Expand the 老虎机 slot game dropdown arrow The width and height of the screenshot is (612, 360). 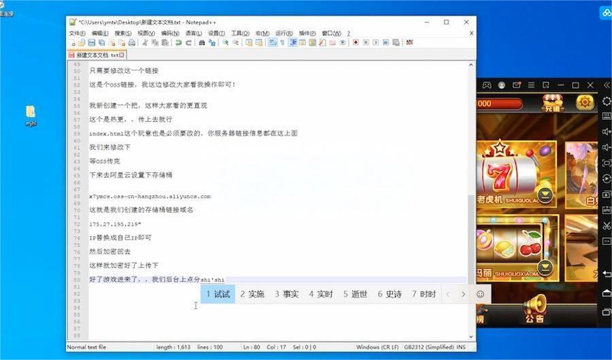[545, 197]
